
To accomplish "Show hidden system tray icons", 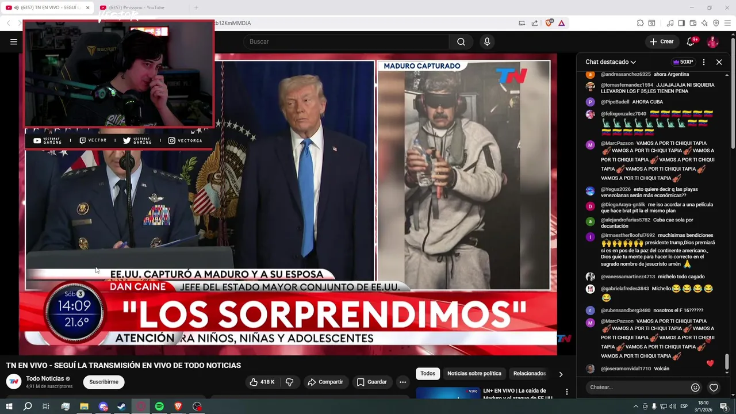I will (x=635, y=407).
